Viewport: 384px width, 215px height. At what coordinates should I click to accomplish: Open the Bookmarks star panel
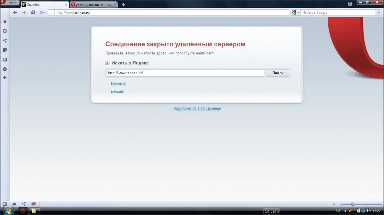(x=5, y=22)
